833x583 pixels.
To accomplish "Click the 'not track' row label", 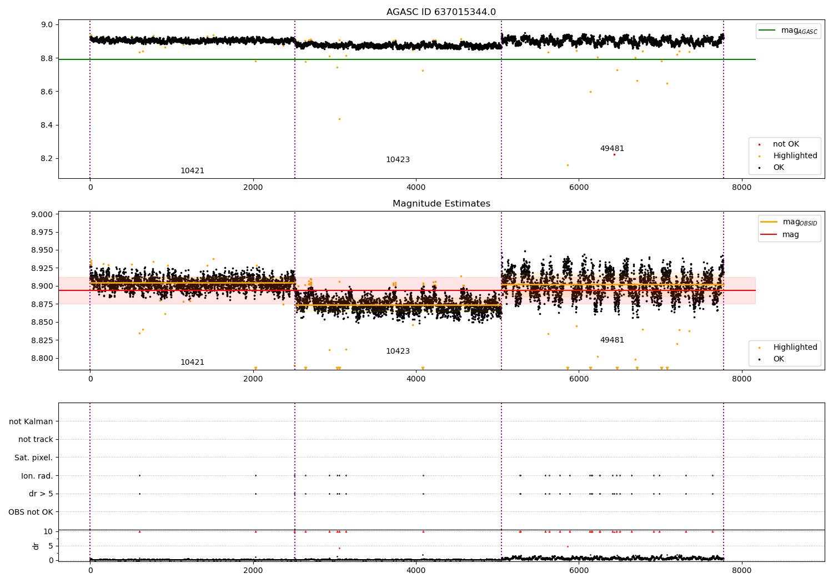I will [x=36, y=440].
